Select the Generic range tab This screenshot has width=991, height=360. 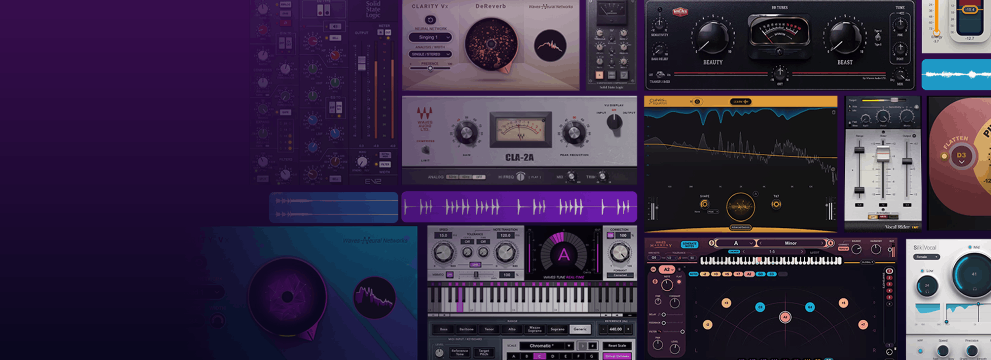tap(580, 330)
